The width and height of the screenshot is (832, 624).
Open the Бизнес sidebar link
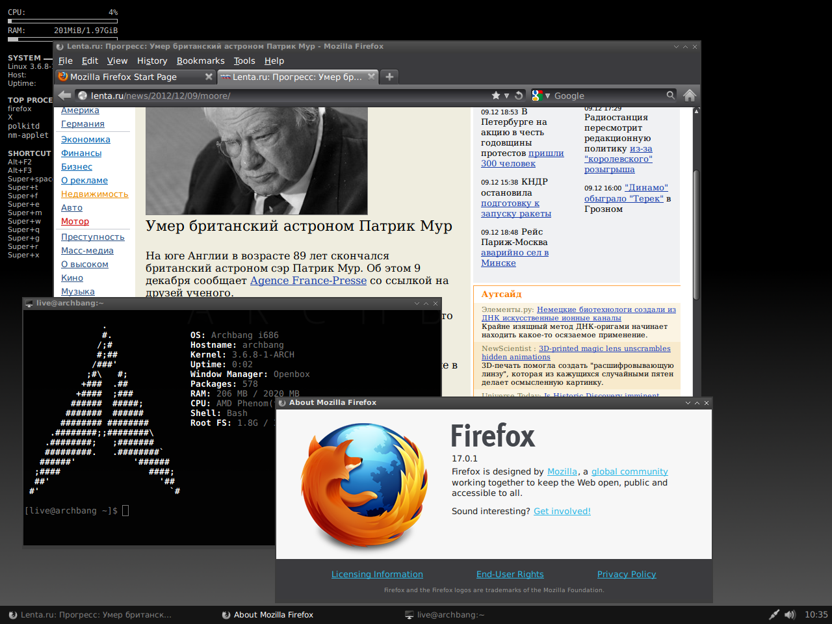(77, 167)
